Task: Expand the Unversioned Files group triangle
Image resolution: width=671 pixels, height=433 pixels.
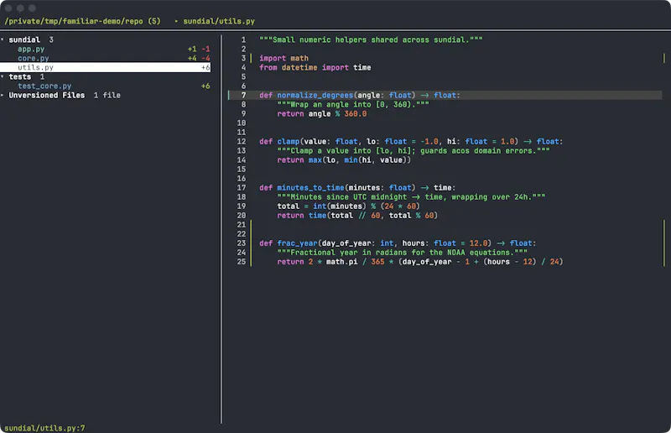Action: [x=3, y=96]
